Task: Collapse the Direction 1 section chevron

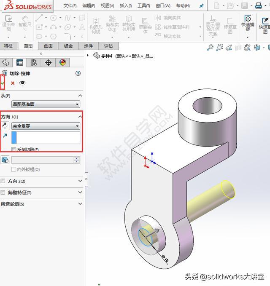Action: coord(80,116)
